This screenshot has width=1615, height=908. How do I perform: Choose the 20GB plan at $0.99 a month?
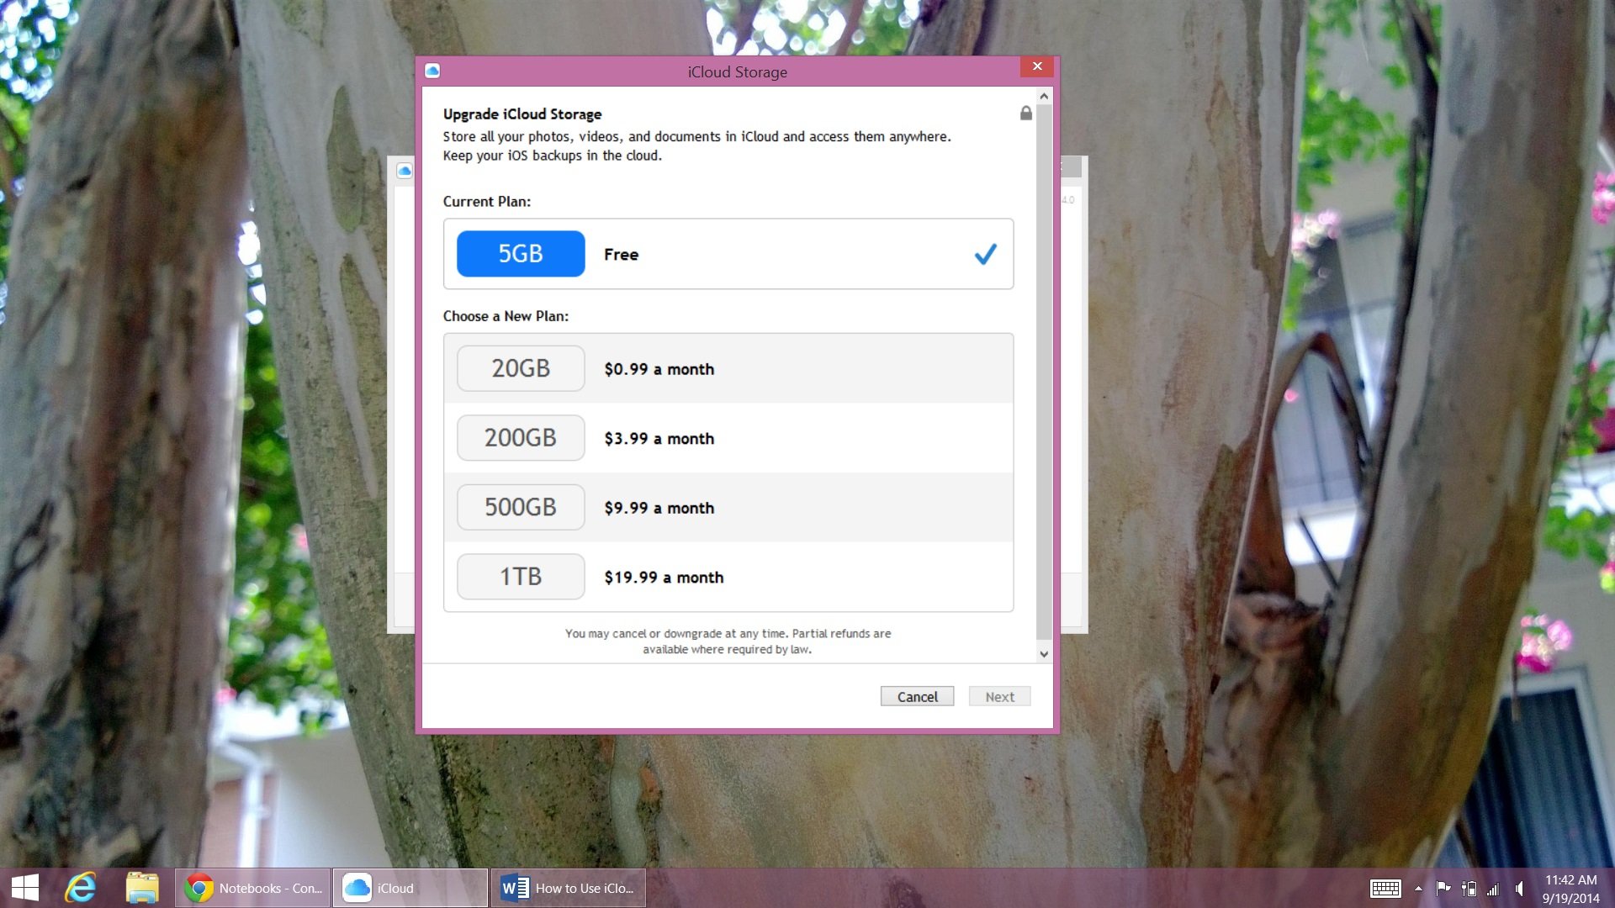[728, 368]
